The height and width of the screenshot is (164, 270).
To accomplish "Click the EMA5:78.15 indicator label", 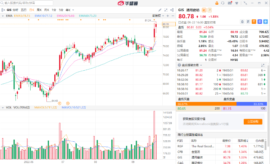I will point(22,16).
